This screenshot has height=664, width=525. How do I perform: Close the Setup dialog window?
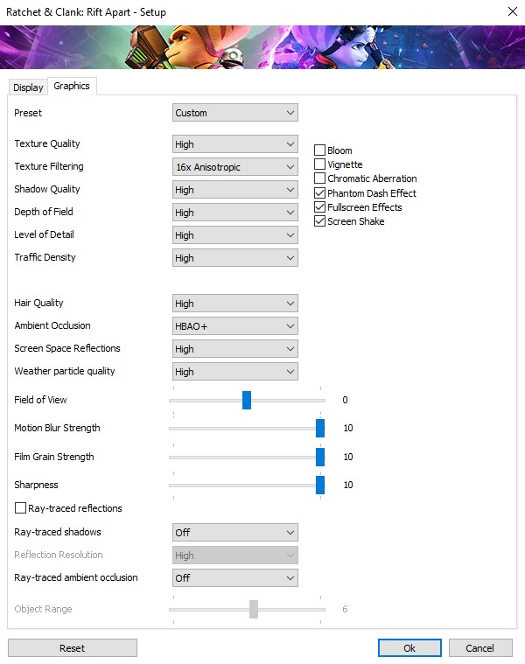(x=511, y=12)
